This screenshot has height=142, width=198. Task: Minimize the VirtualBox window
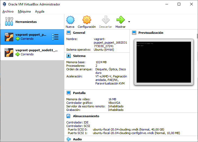pos(167,4)
